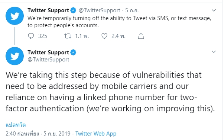Retweet the first Twitter Support tweet
The image size is (224, 140).
tap(68, 36)
